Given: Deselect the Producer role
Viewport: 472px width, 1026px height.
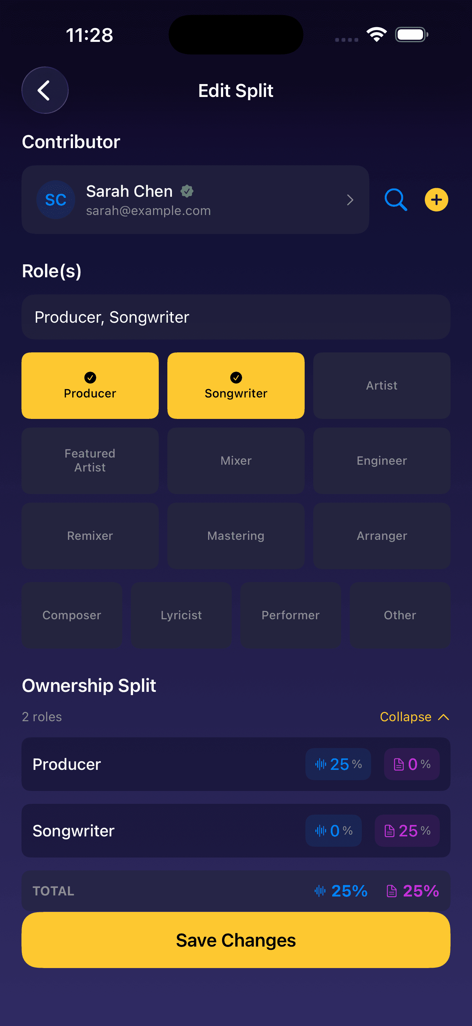Looking at the screenshot, I should tap(90, 385).
